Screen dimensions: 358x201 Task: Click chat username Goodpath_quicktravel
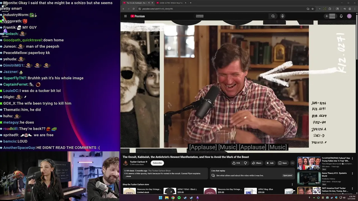point(23,40)
